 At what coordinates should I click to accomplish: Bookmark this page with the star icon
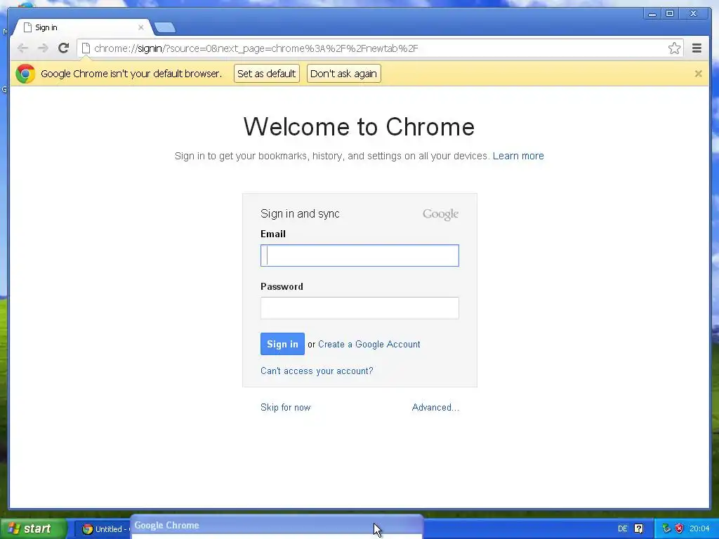(x=674, y=48)
